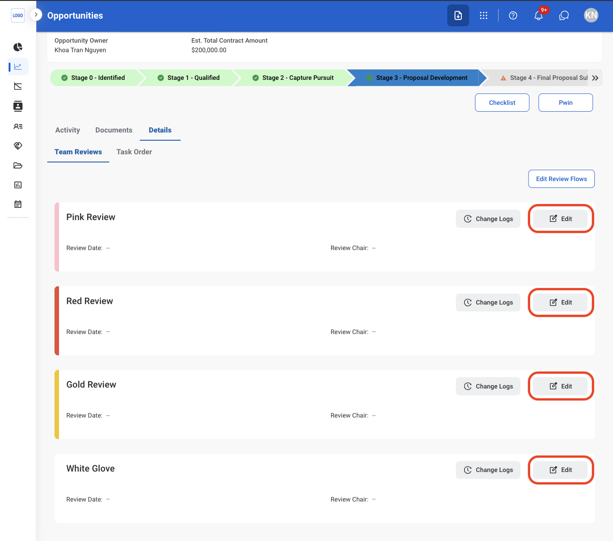Edit the Pink Review

tap(561, 219)
